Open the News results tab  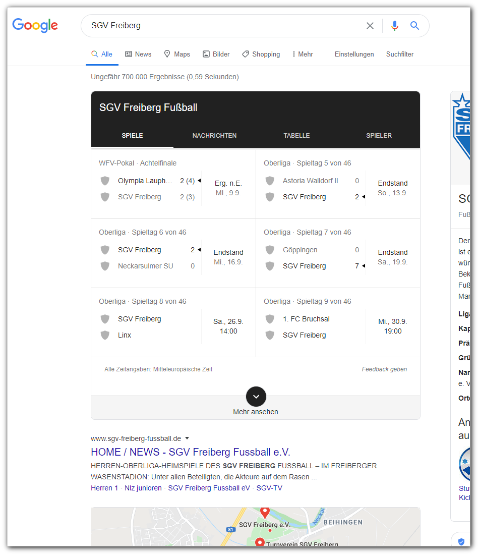coord(138,54)
